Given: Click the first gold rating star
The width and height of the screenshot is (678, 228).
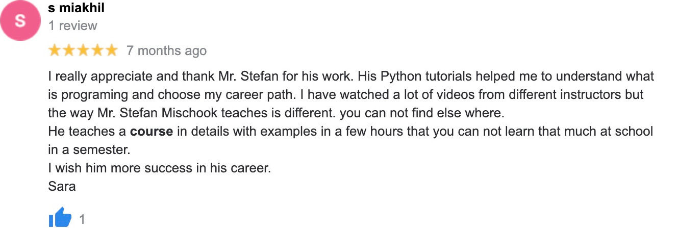Looking at the screenshot, I should coord(55,50).
